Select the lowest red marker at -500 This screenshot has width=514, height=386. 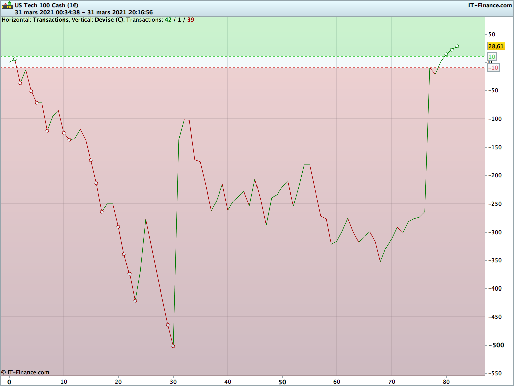pyautogui.click(x=173, y=346)
